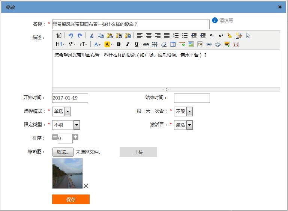Click the 结束时间 input field

pos(192,98)
